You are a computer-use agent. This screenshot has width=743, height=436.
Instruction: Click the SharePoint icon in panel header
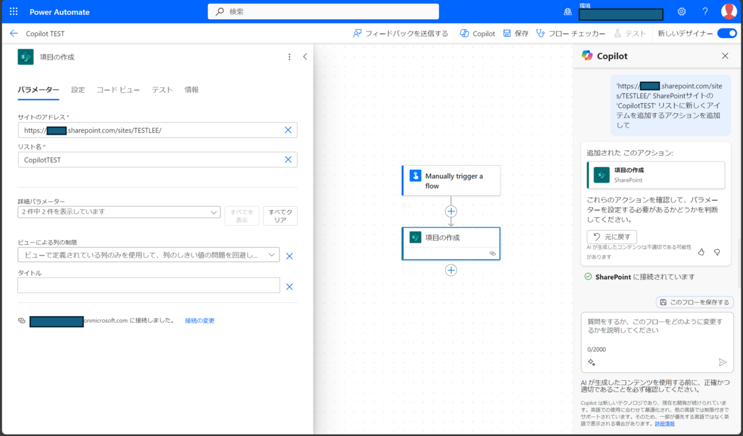pyautogui.click(x=25, y=57)
